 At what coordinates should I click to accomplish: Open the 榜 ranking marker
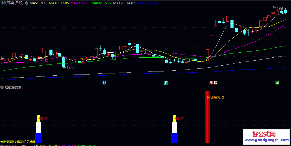(x=215, y=83)
